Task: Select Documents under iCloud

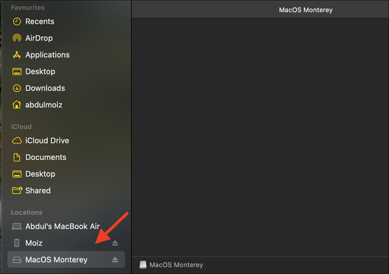Action: point(46,157)
